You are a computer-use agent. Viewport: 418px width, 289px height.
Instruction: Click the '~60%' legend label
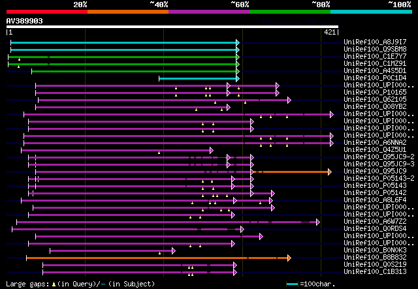click(240, 5)
